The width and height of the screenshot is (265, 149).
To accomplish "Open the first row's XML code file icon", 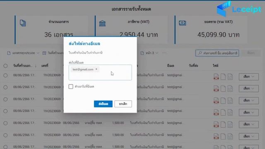I will 230,77.
